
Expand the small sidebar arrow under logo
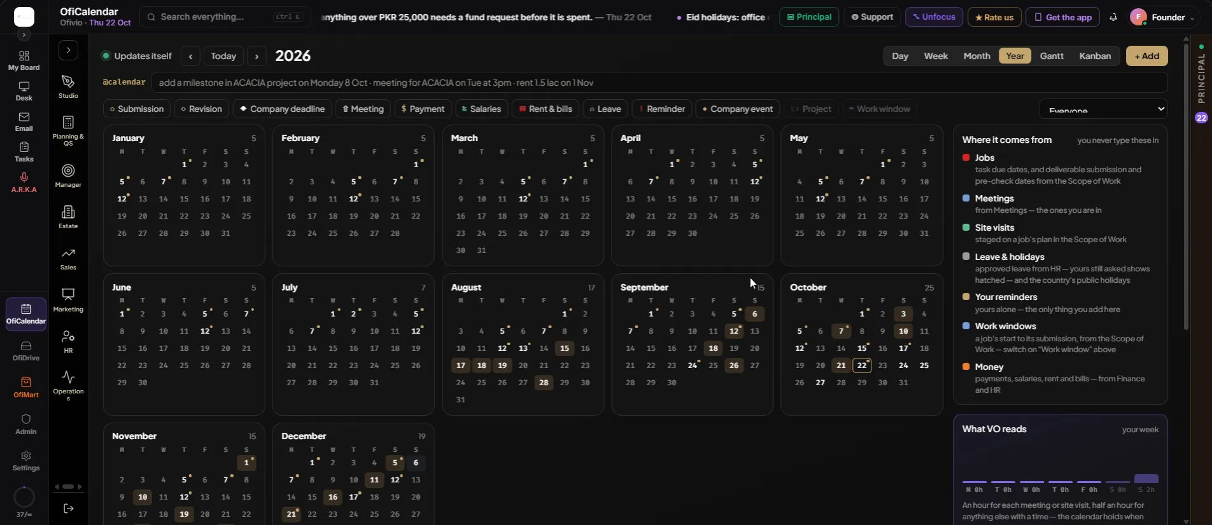pos(24,35)
